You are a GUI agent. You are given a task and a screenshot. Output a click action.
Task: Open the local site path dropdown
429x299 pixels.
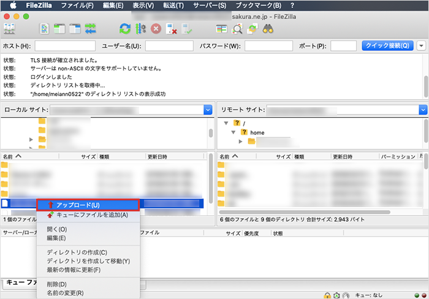tap(207, 110)
